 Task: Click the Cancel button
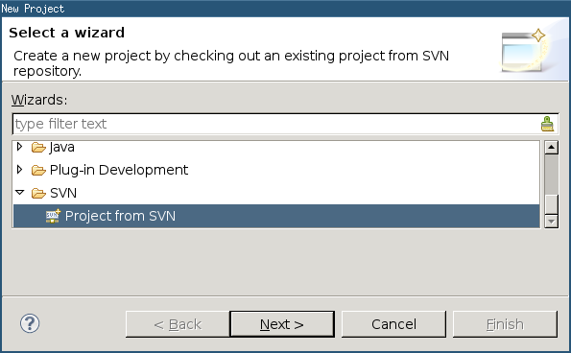[x=393, y=324]
